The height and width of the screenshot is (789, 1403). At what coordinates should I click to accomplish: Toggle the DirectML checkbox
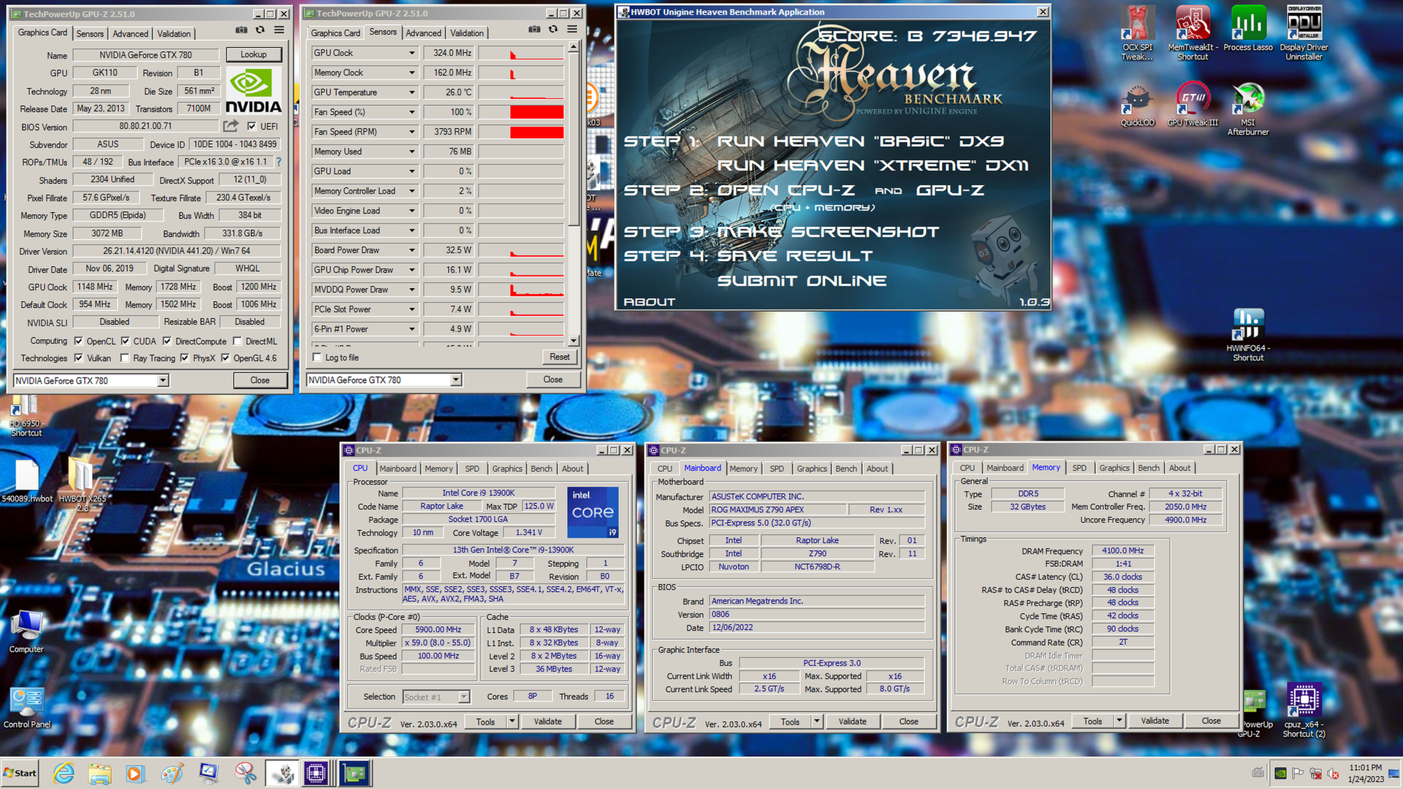point(237,341)
